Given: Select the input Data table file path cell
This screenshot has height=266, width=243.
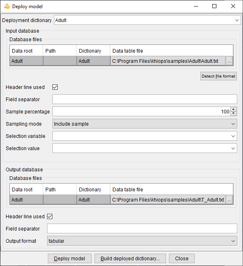Looking at the screenshot, I should 168,61.
